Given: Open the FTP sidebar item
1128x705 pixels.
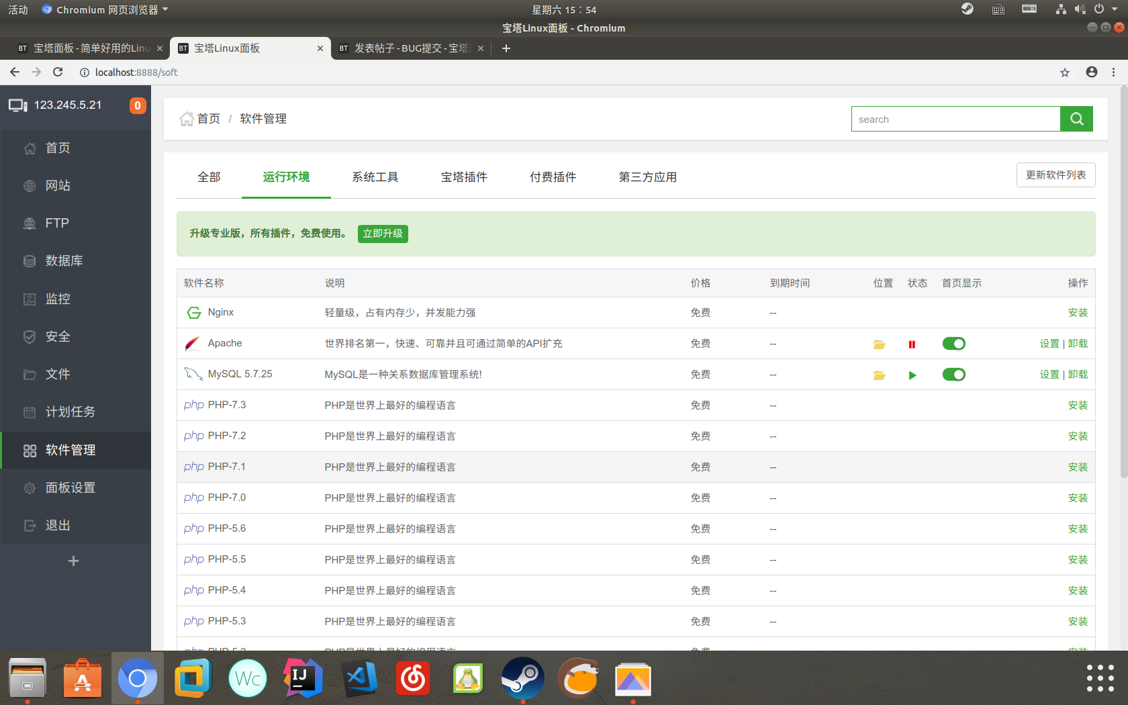Looking at the screenshot, I should pyautogui.click(x=75, y=223).
